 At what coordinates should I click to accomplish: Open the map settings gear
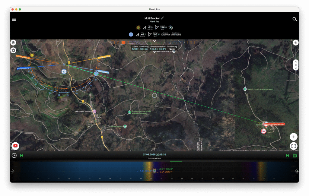[13, 50]
